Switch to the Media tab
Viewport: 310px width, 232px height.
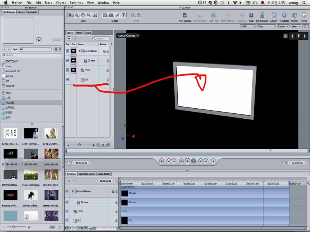[x=79, y=33]
